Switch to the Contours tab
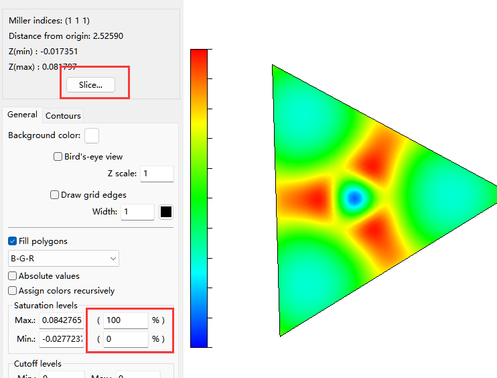497x378 pixels. [63, 116]
